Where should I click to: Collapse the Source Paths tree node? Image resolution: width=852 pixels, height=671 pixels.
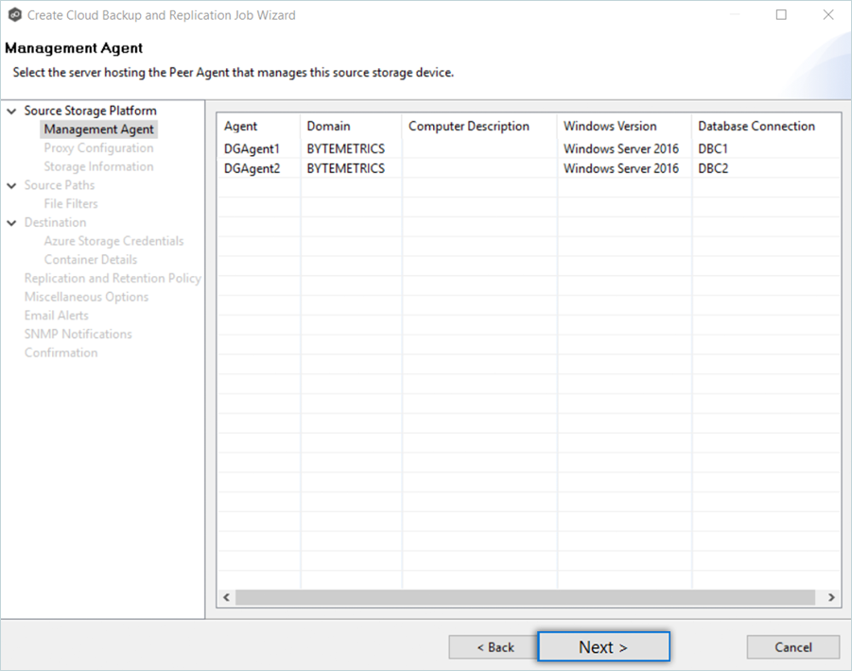pos(11,186)
